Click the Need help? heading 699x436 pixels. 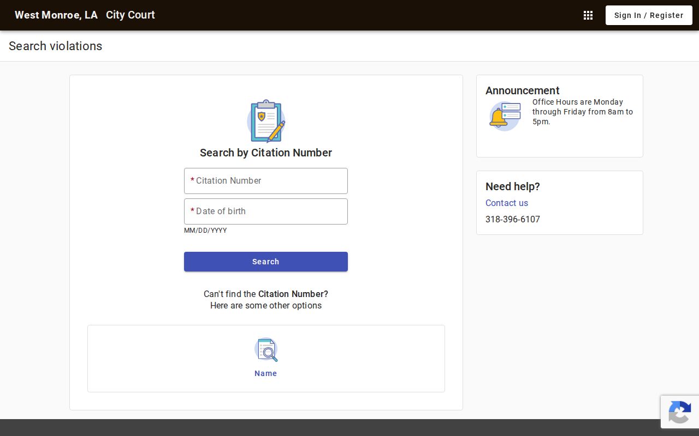click(513, 186)
